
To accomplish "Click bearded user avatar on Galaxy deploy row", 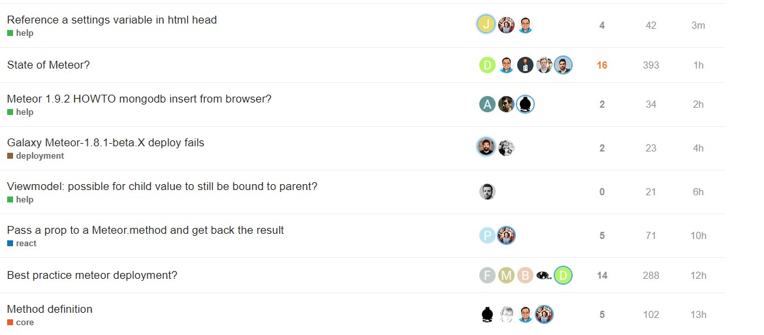I will coord(486,147).
